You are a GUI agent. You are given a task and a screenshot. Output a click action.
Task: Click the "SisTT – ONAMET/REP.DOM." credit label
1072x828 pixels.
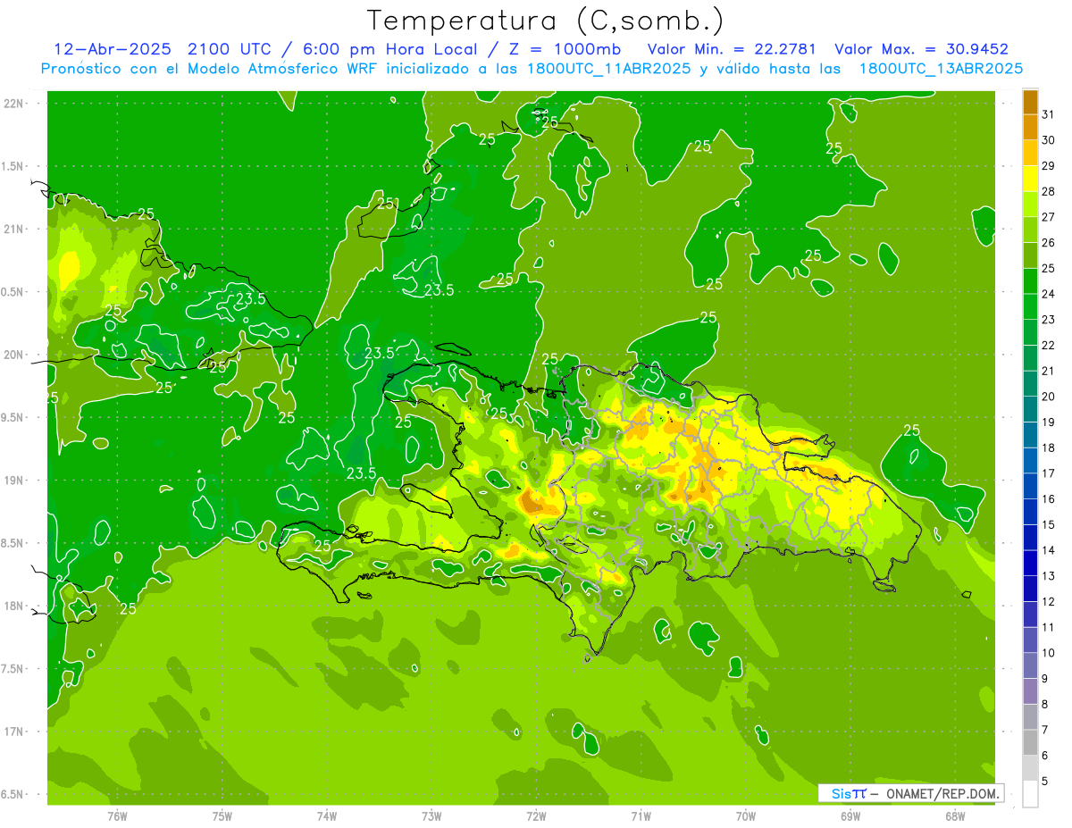[911, 793]
